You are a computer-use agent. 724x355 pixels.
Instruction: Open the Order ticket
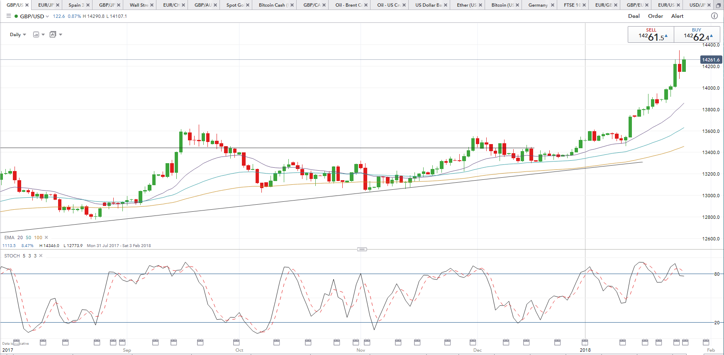click(656, 16)
